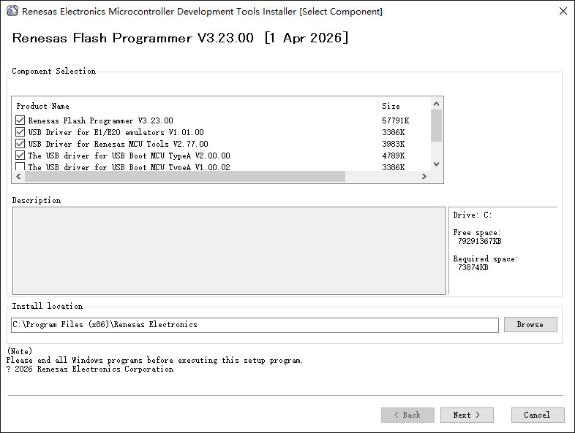The image size is (575, 433).
Task: Toggle USB Driver for E1/E20 emulators checkbox
Action: [x=20, y=131]
